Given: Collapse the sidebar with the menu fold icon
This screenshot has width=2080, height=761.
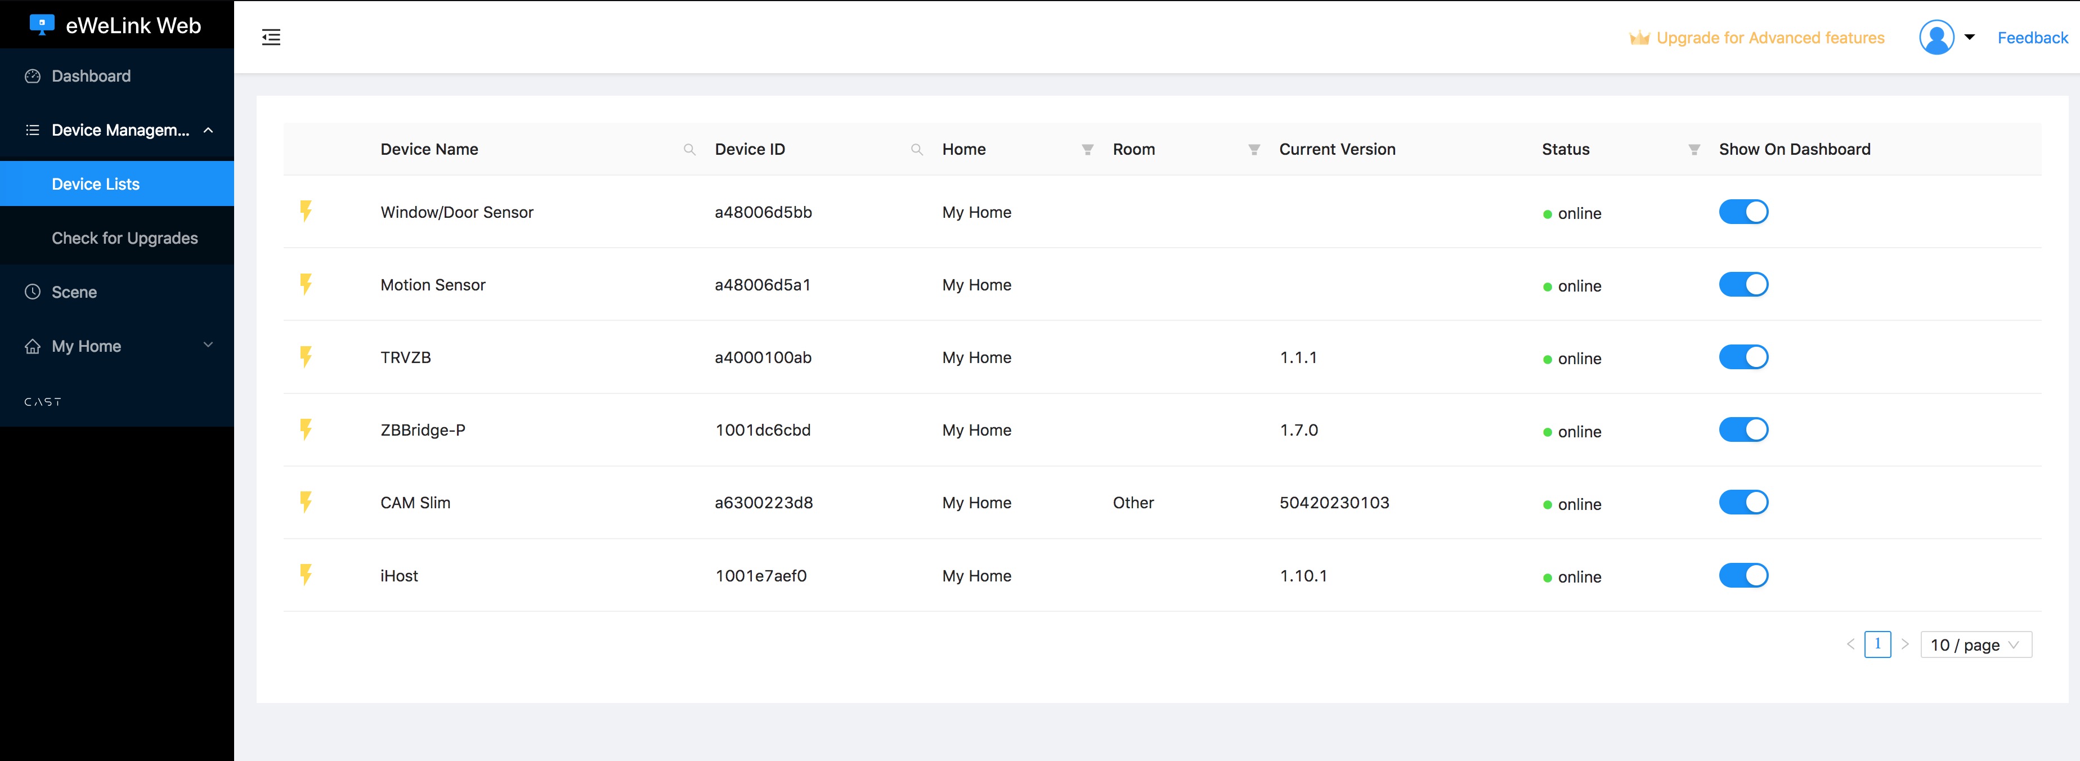Looking at the screenshot, I should coord(271,37).
